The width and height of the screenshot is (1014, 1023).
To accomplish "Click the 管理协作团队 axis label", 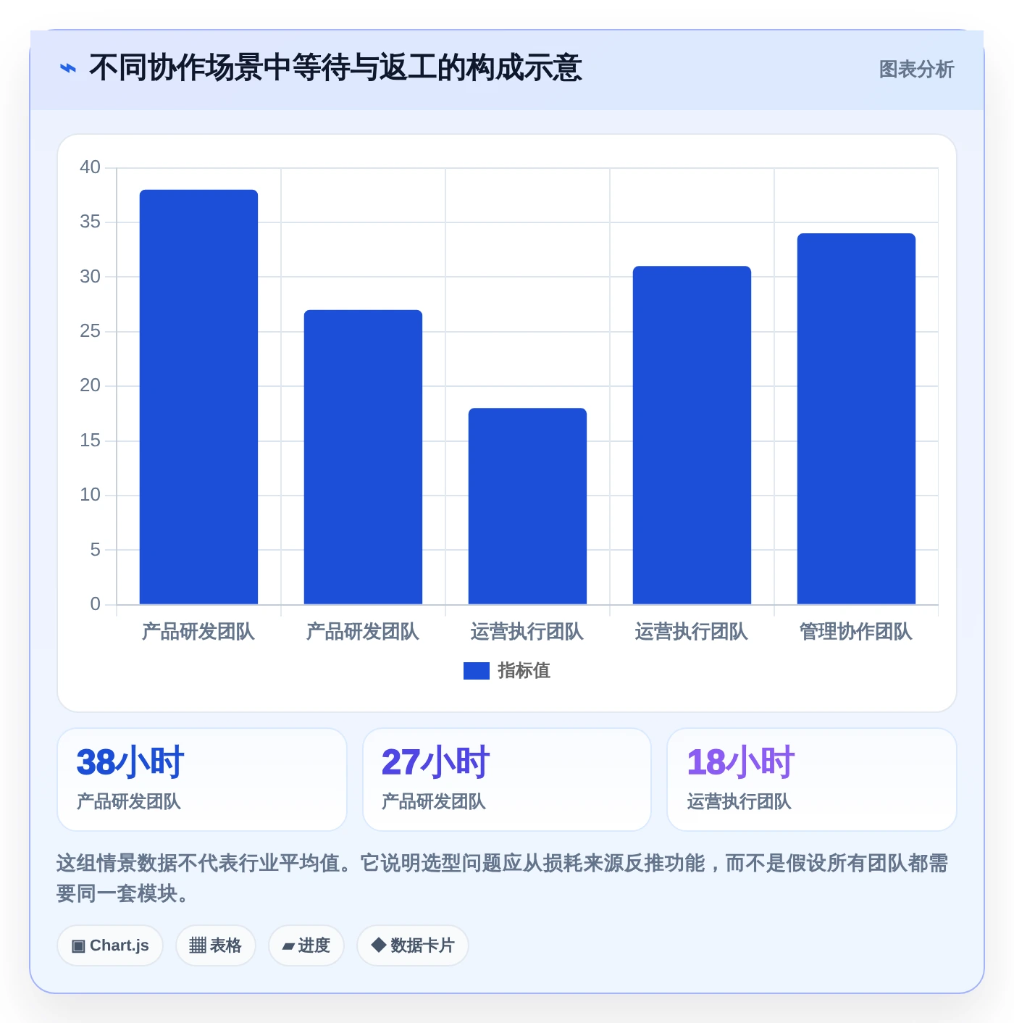I will coord(856,632).
